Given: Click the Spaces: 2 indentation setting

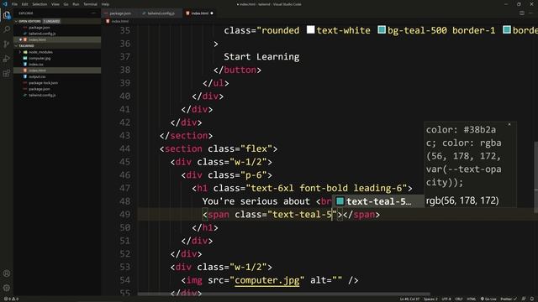Looking at the screenshot, I should (430, 299).
